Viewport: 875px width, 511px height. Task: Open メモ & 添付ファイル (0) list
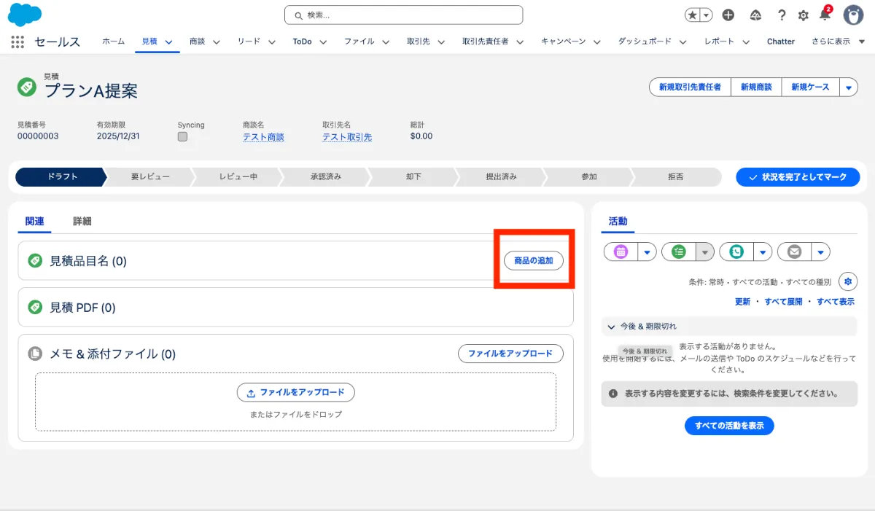(112, 354)
